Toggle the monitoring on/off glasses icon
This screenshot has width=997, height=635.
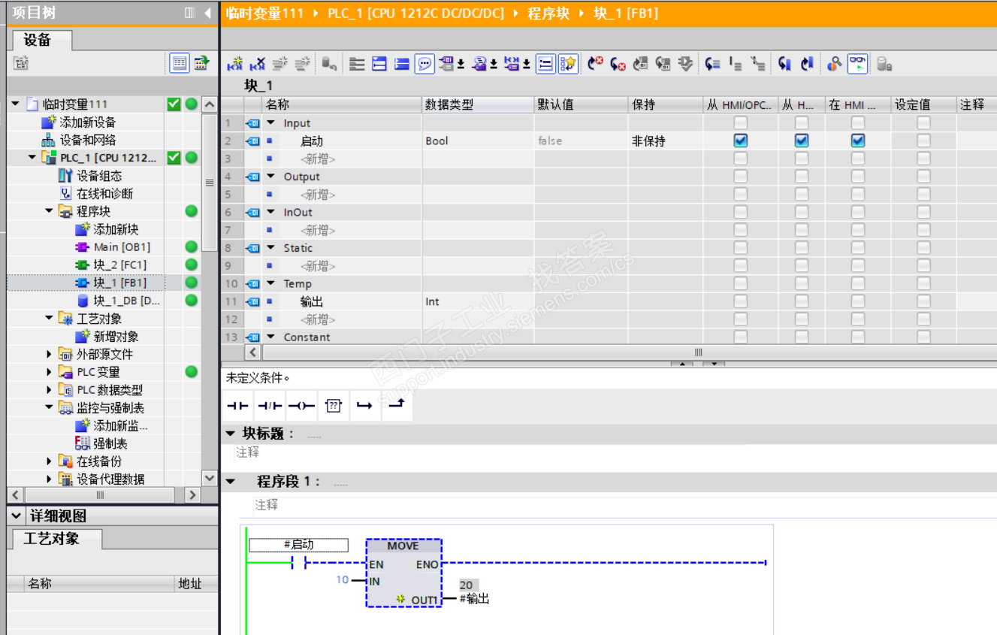(x=857, y=65)
